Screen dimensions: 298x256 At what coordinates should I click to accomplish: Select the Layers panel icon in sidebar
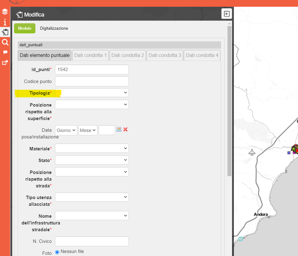pyautogui.click(x=5, y=11)
